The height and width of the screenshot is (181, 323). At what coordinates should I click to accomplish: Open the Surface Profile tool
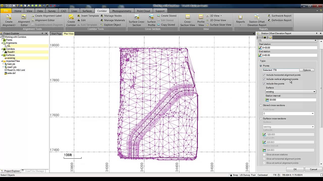(151, 17)
